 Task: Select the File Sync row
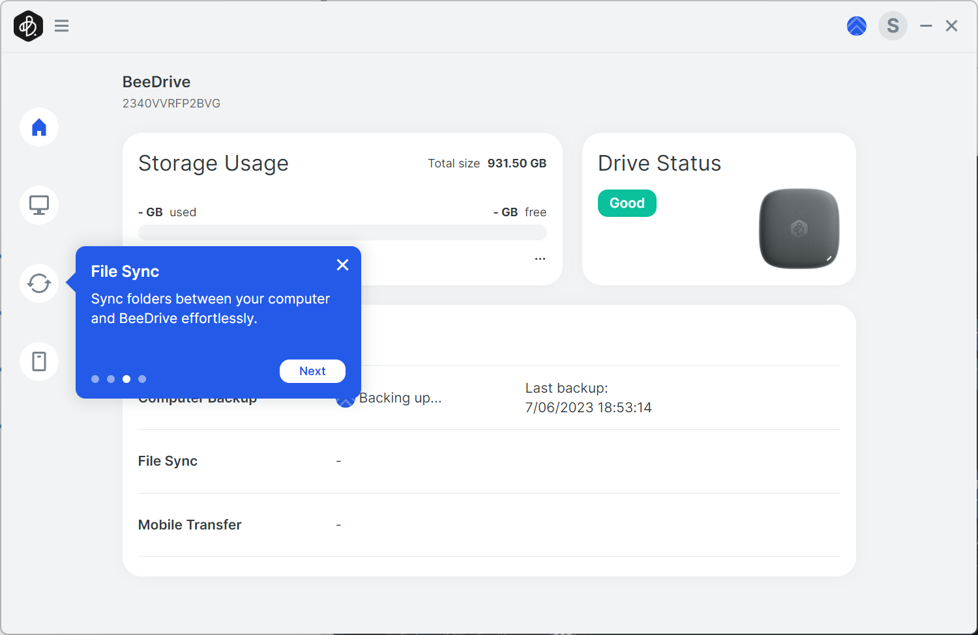489,461
